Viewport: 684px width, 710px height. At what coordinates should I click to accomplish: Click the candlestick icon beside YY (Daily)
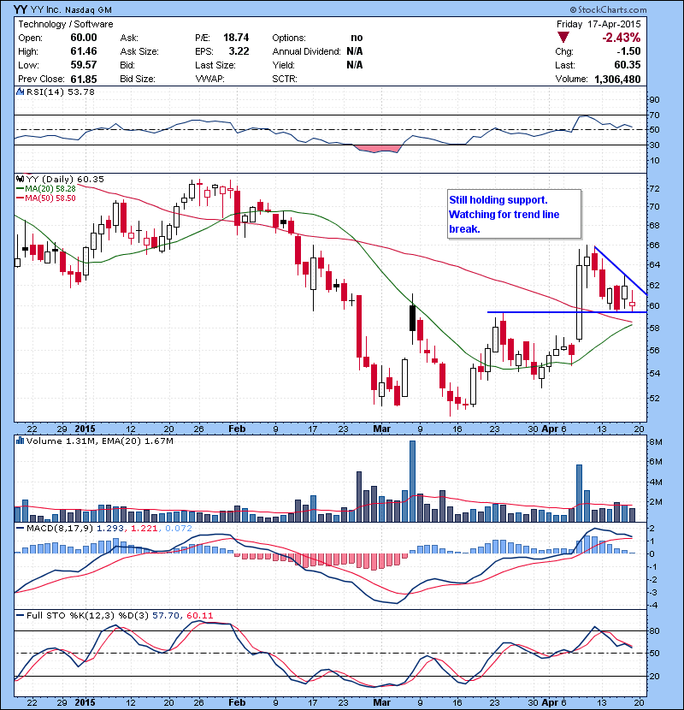pos(20,179)
